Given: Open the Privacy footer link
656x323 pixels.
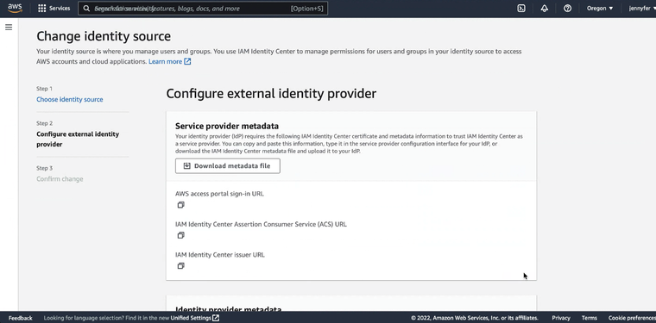Looking at the screenshot, I should (x=560, y=318).
